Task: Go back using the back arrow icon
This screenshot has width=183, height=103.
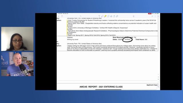Action: 59,16
